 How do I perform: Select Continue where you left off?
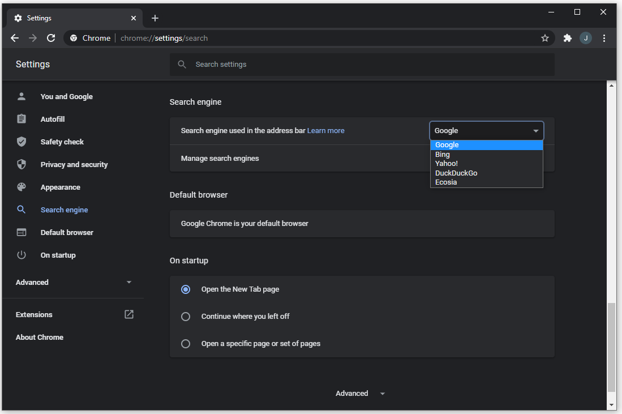pos(186,317)
